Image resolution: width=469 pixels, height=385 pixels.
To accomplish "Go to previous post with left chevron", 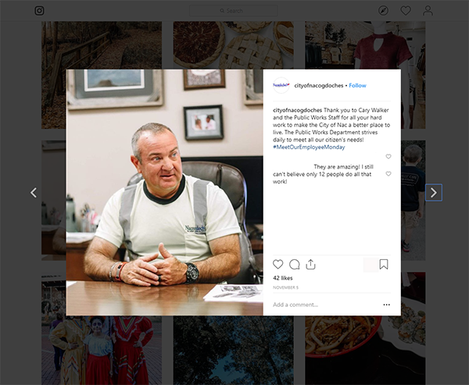I will coord(34,192).
